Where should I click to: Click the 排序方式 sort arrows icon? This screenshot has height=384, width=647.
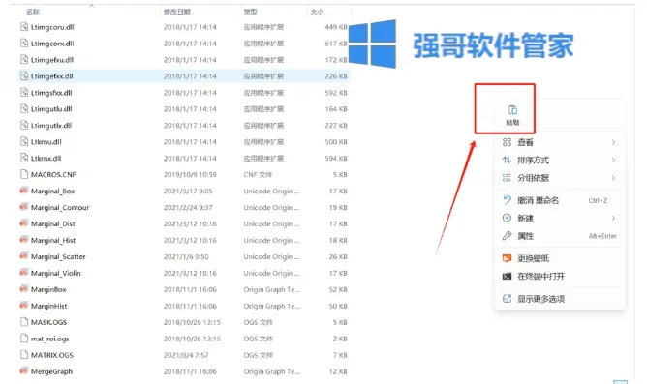[507, 161]
